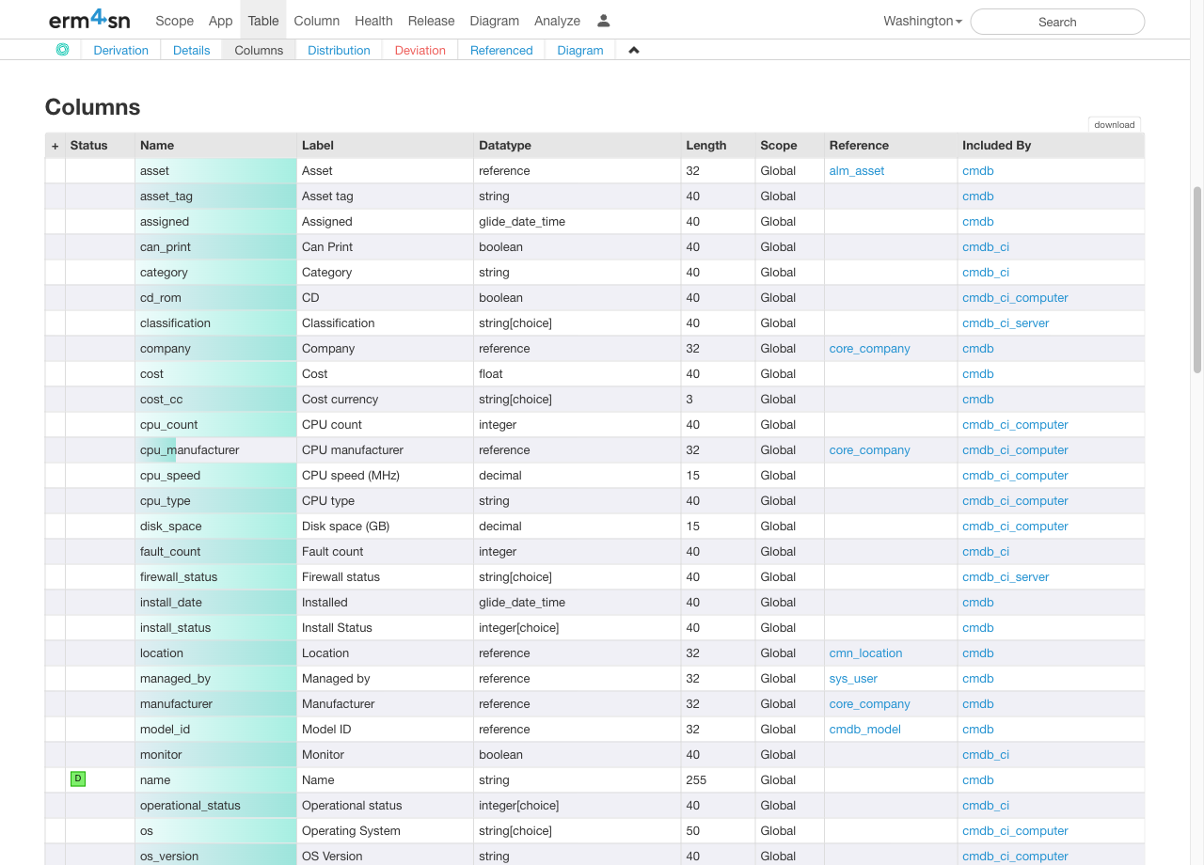The image size is (1204, 865).
Task: Open the Diagram menu in the top bar
Action: (494, 20)
